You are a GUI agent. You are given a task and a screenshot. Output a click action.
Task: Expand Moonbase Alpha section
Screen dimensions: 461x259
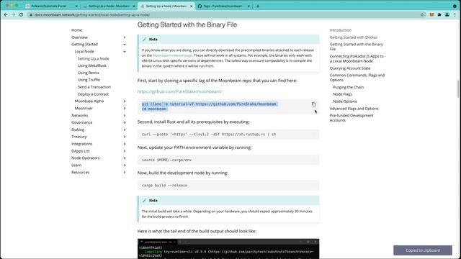[125, 101]
